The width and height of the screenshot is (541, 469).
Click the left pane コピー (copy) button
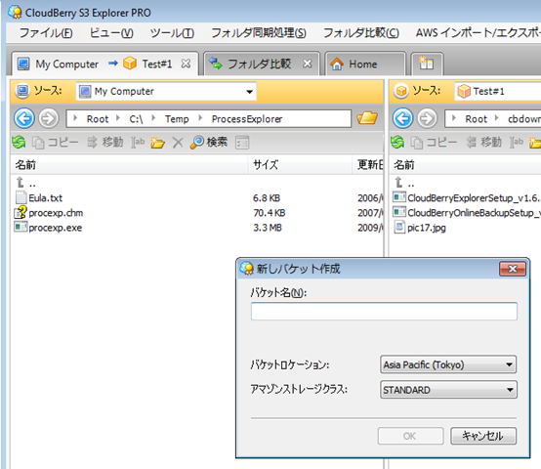tap(56, 143)
